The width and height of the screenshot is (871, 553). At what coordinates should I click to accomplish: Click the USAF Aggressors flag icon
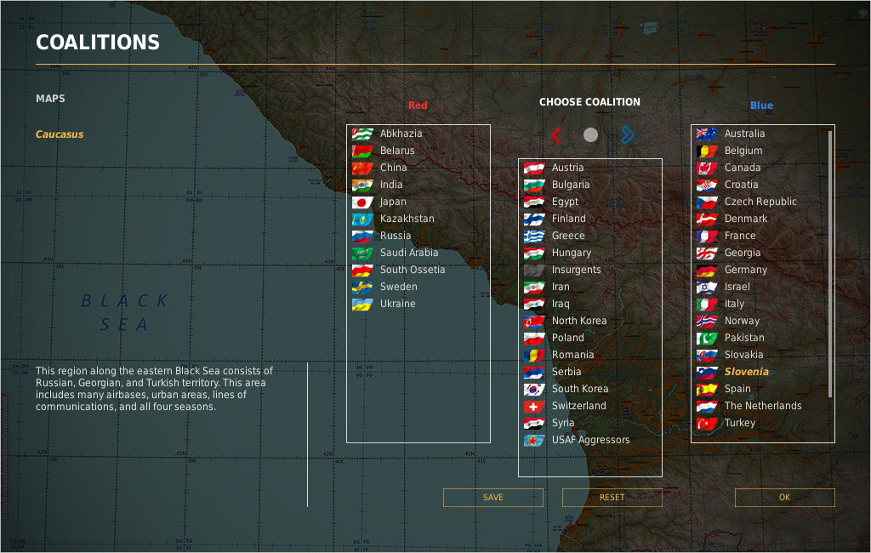tap(534, 440)
